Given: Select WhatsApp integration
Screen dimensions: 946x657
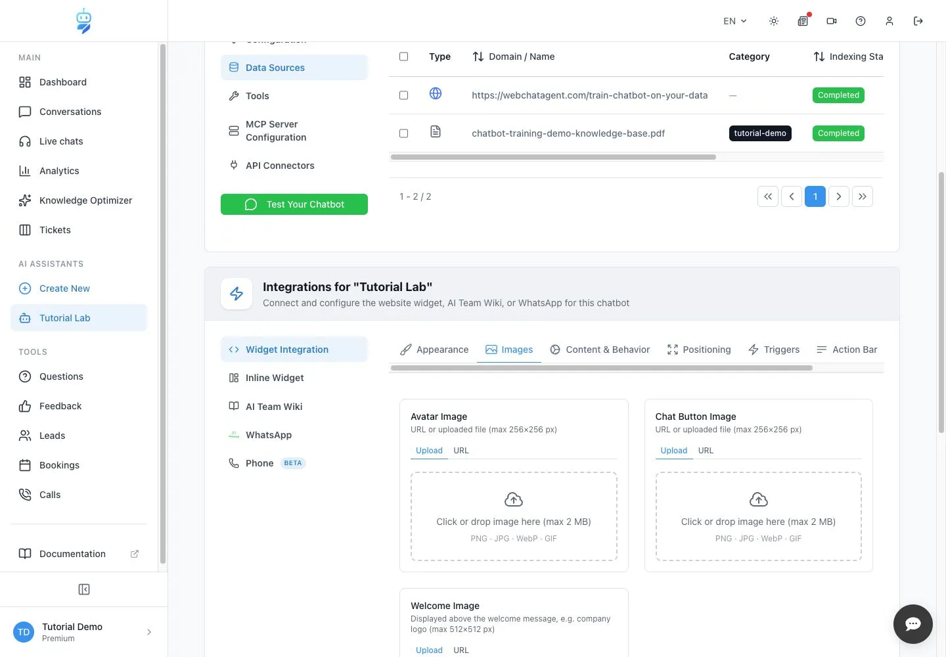Looking at the screenshot, I should pyautogui.click(x=294, y=435).
